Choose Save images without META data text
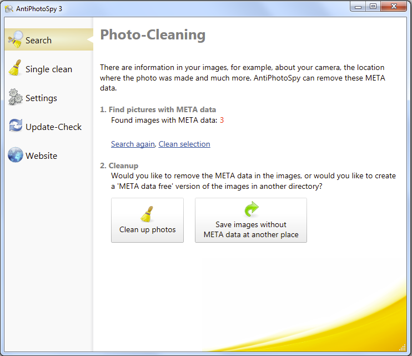This screenshot has width=412, height=356. click(x=251, y=229)
